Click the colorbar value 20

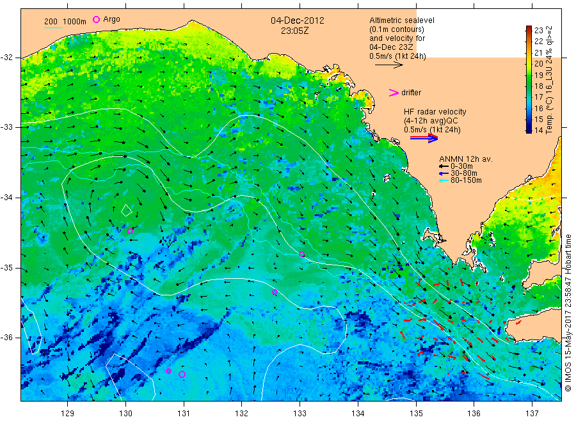coord(538,63)
